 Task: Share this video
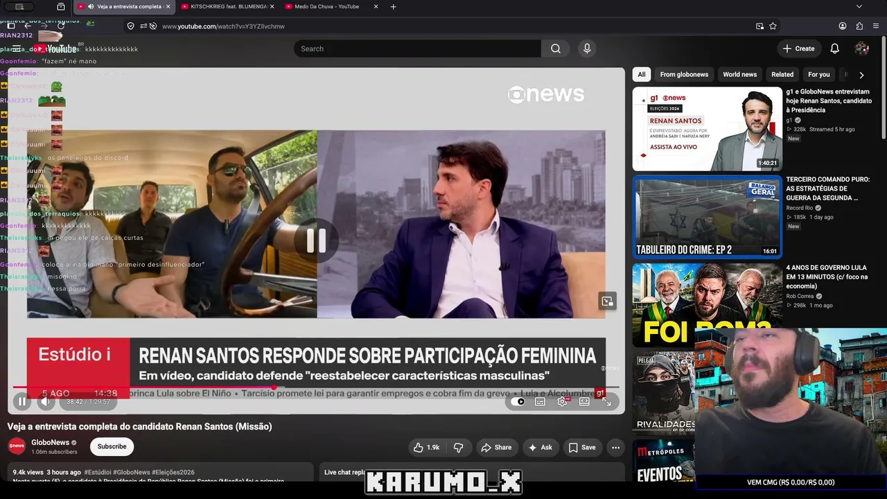[x=496, y=447]
